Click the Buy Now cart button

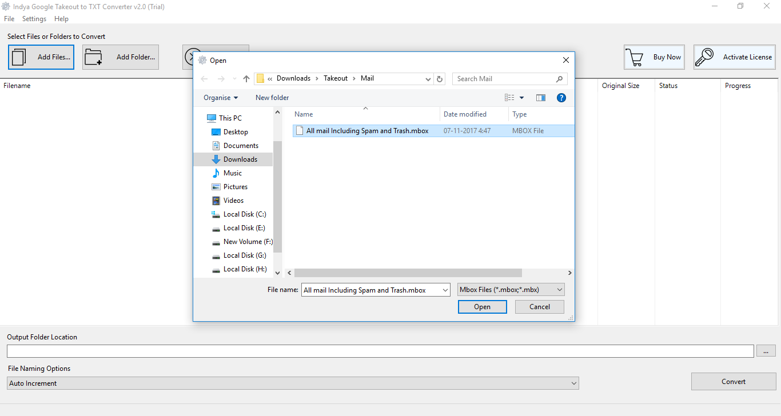654,57
